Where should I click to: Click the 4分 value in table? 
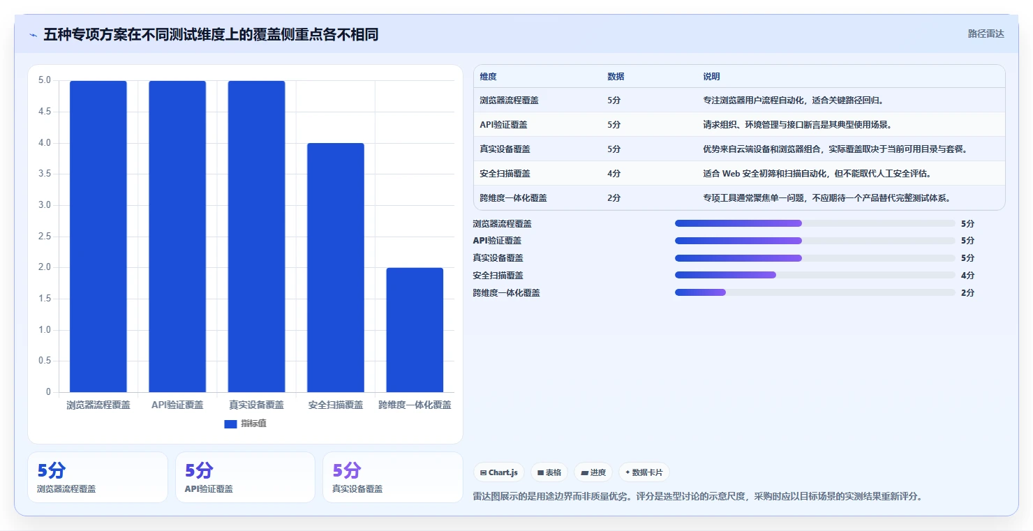pyautogui.click(x=614, y=174)
